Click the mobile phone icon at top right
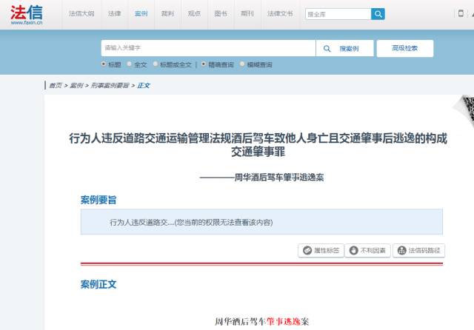 [461, 13]
